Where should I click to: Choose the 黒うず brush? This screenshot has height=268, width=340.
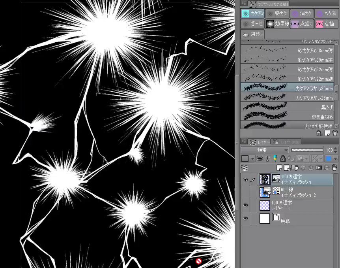[x=287, y=107]
